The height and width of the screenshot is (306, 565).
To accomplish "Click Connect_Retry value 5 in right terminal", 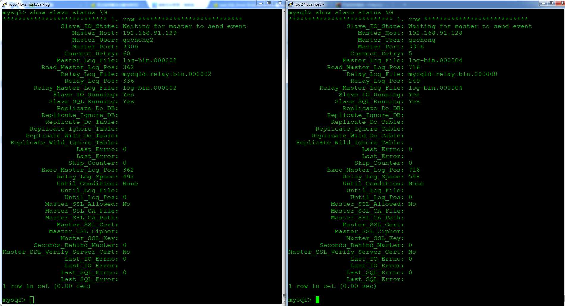I will (410, 54).
